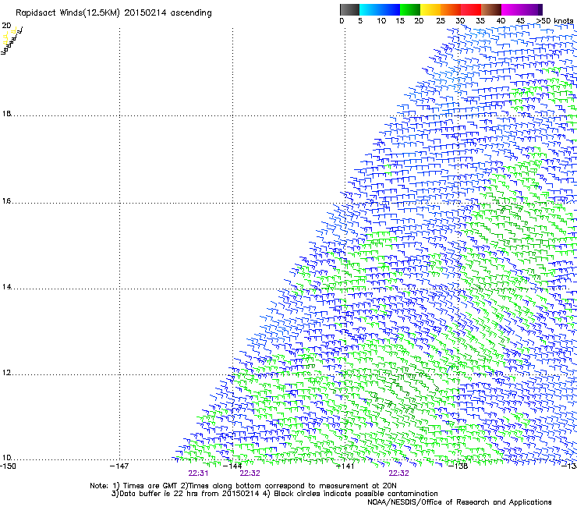Click the 'Times are GMT' note line
This screenshot has height=507, width=577.
pos(243,486)
